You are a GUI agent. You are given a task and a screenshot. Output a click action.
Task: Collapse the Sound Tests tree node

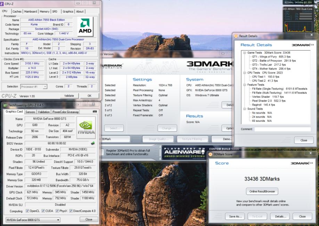coord(245,109)
